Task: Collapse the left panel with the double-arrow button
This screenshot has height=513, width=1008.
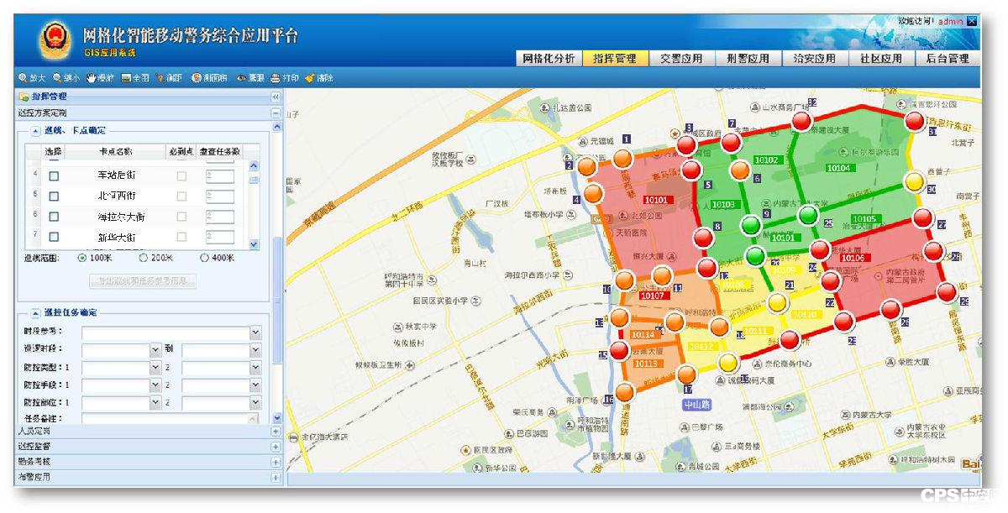Action: 274,96
